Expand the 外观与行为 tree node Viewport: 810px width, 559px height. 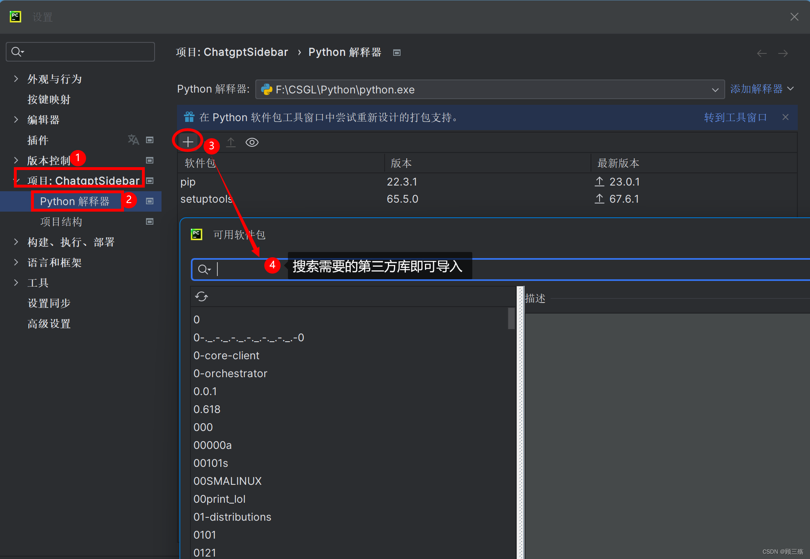pos(16,79)
